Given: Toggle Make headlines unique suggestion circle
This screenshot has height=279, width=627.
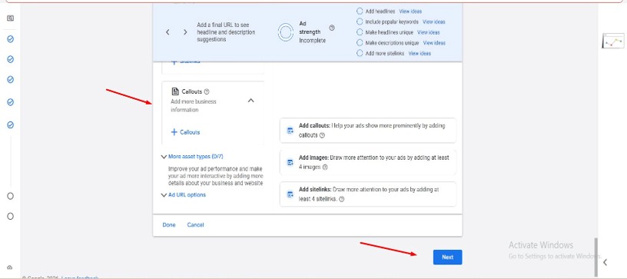Looking at the screenshot, I should (x=360, y=32).
